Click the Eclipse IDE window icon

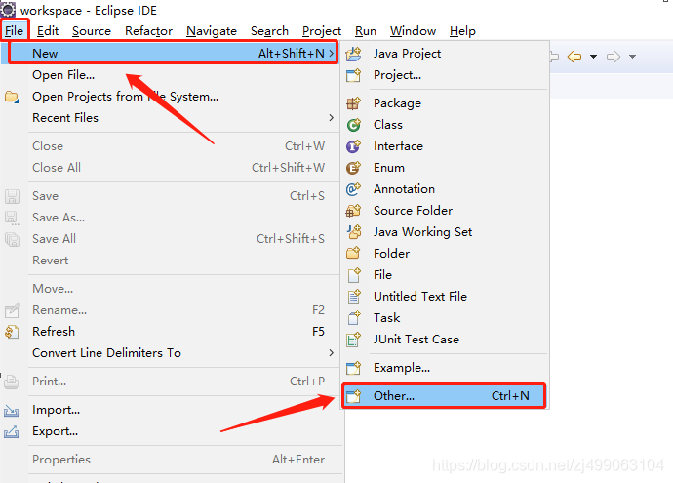[8, 10]
